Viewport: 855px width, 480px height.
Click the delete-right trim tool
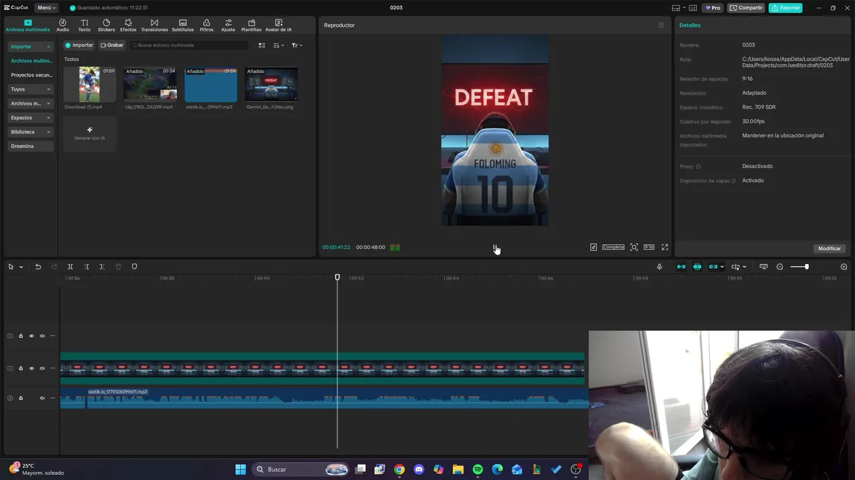(x=102, y=267)
